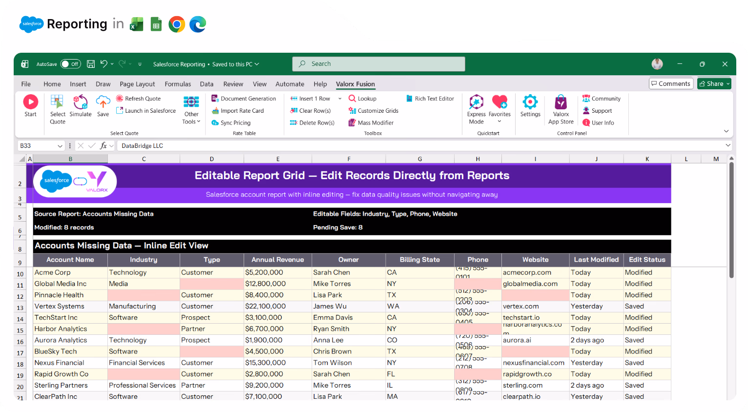Screen dimensions: 748x412
Task: Click the Launch in Salesforce button
Action: tap(145, 110)
